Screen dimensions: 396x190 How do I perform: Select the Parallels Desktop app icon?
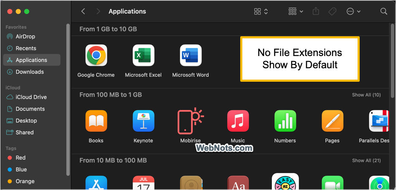[x=379, y=121]
